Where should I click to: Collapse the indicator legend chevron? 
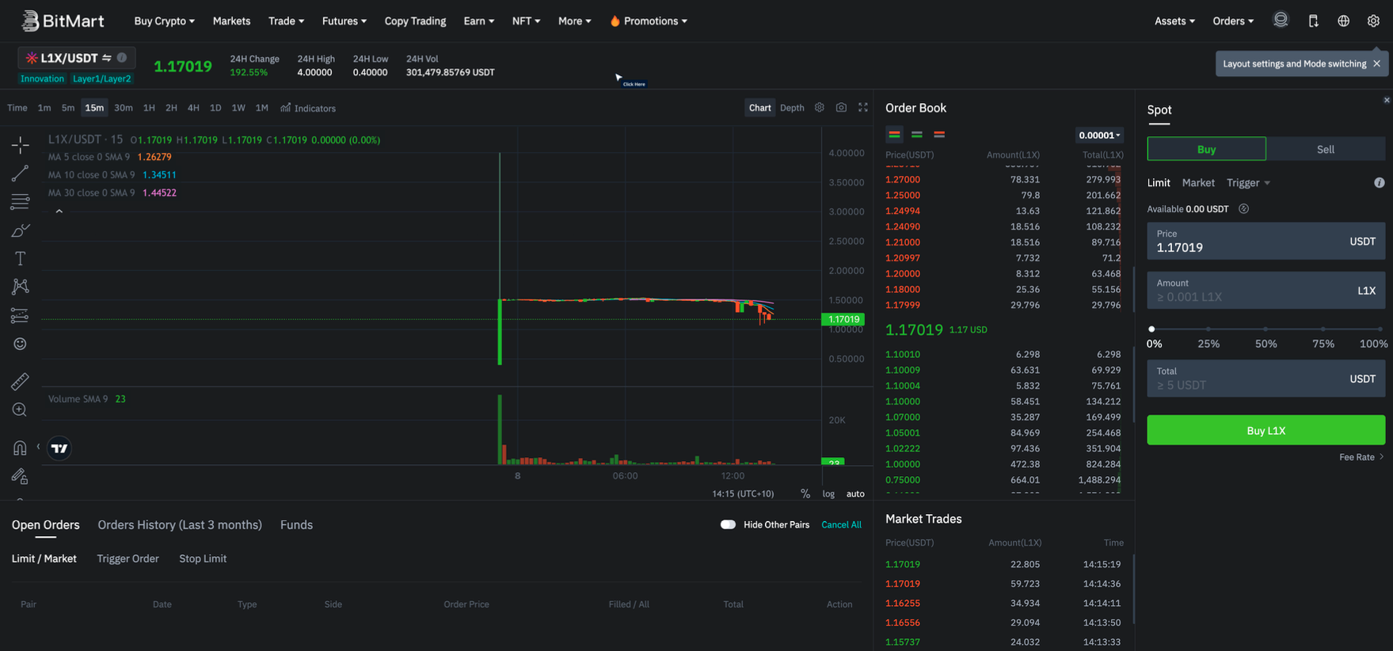pos(59,211)
